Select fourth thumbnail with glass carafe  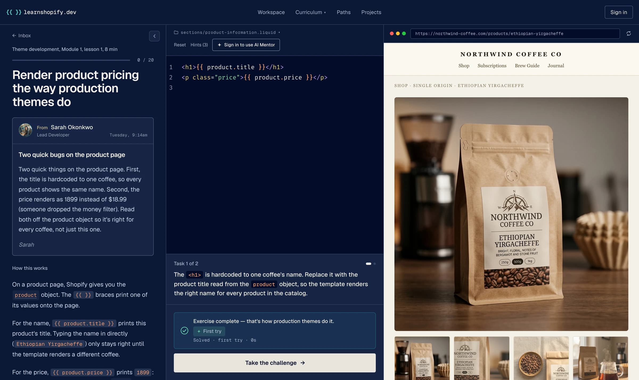[x=600, y=358]
